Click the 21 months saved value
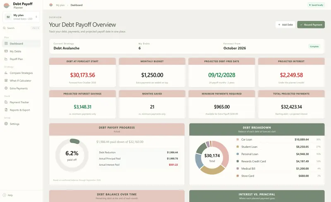The width and height of the screenshot is (331, 202). tap(152, 107)
